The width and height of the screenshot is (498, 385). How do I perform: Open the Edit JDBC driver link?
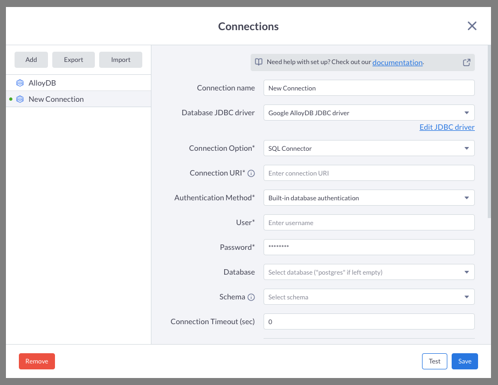click(x=447, y=127)
